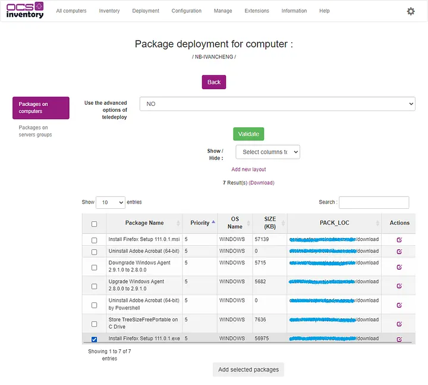The height and width of the screenshot is (385, 428).
Task: Open All computers menu
Action: tap(71, 11)
